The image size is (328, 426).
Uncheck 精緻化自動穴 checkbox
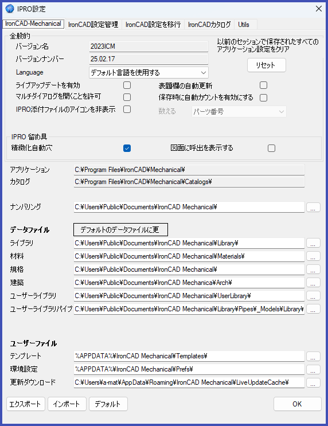(127, 148)
